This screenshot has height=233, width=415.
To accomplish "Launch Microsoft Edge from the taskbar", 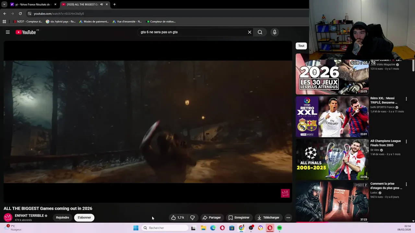I will (x=213, y=228).
